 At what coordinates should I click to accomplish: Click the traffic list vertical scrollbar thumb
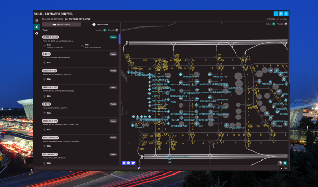coord(120,39)
